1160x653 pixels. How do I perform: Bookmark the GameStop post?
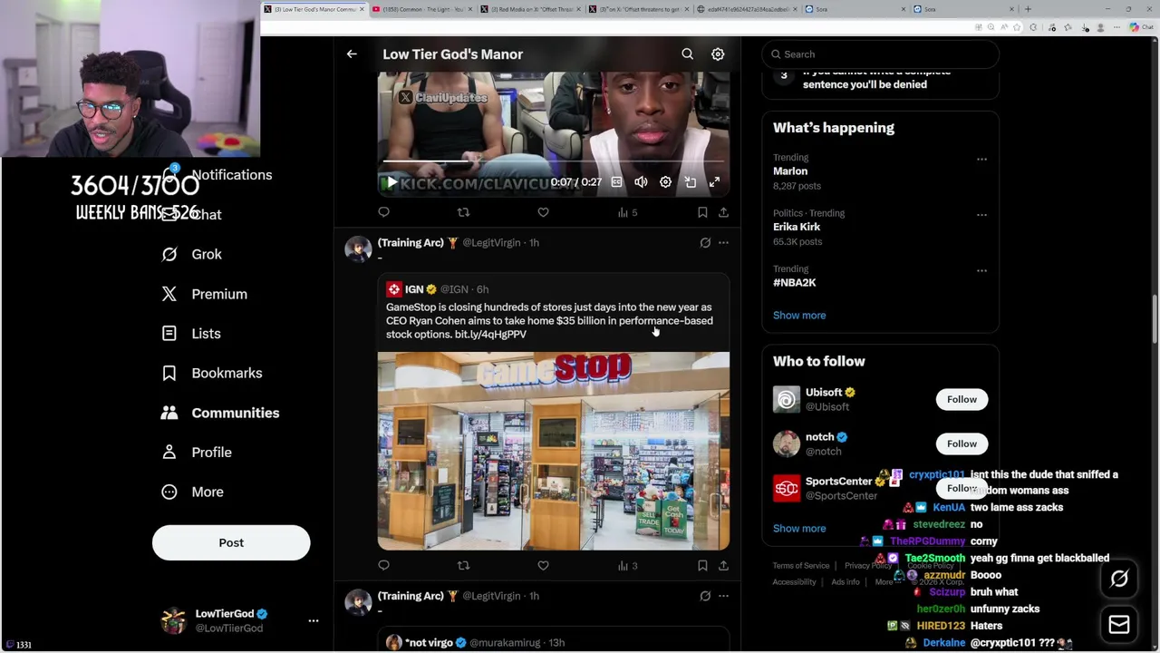coord(702,566)
